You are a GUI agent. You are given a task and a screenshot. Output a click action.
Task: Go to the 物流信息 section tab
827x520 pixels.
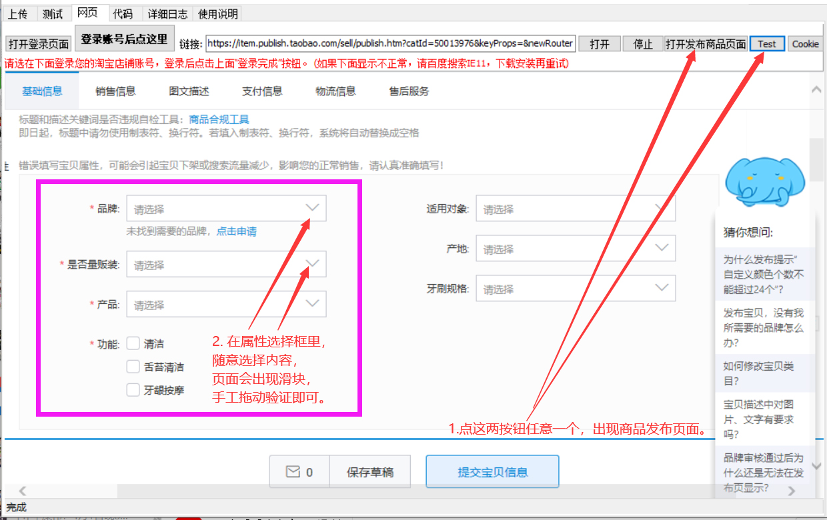(335, 91)
